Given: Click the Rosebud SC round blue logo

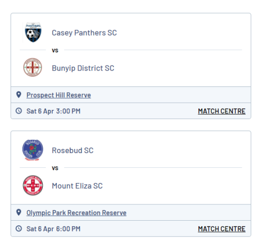Looking at the screenshot, I should click(x=32, y=150).
